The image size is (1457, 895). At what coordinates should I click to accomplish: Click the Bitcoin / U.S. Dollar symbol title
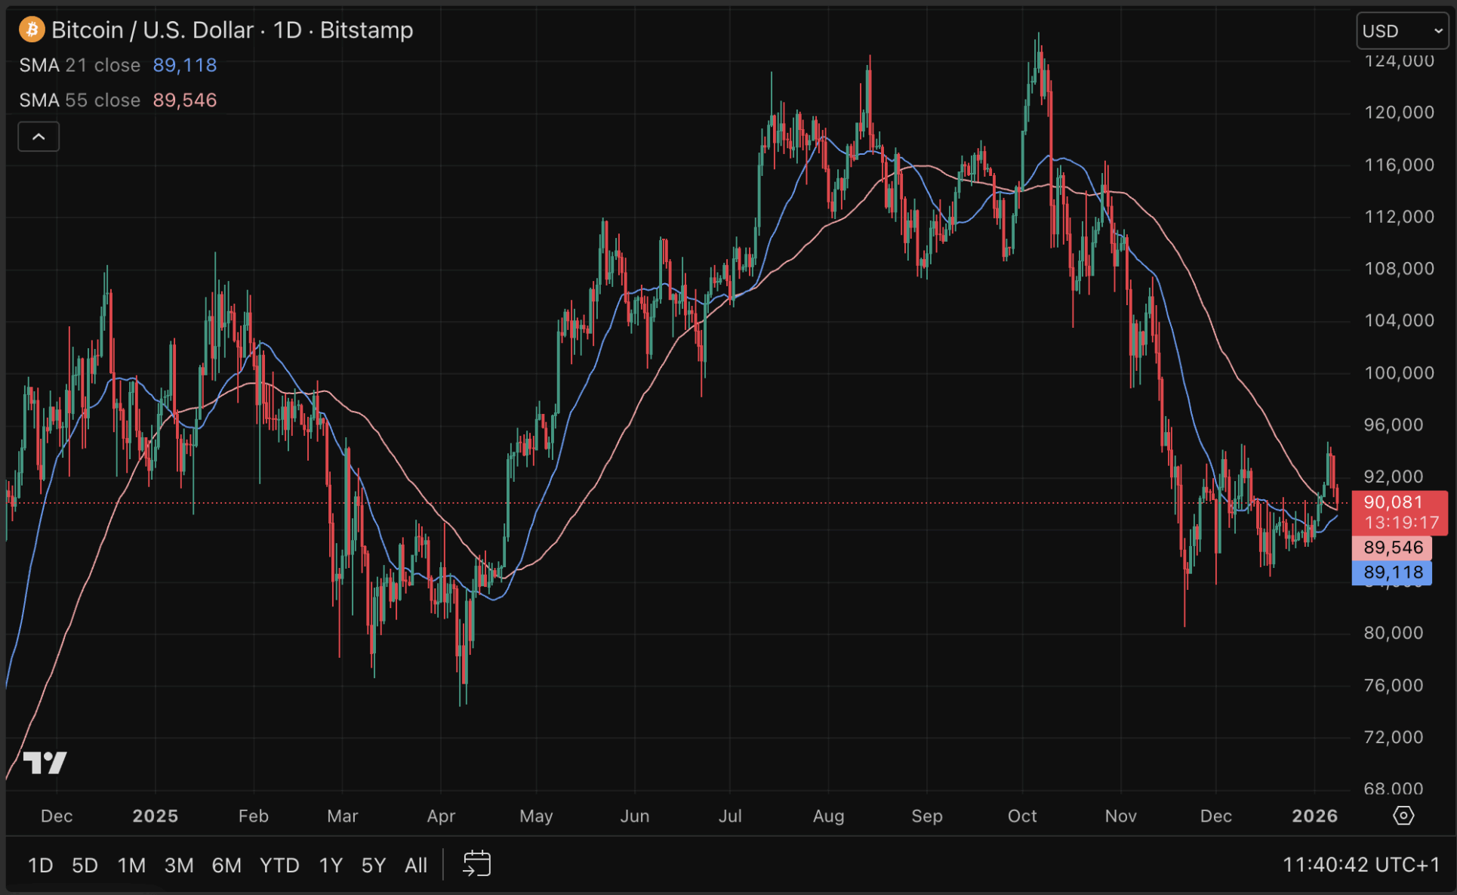[x=152, y=30]
